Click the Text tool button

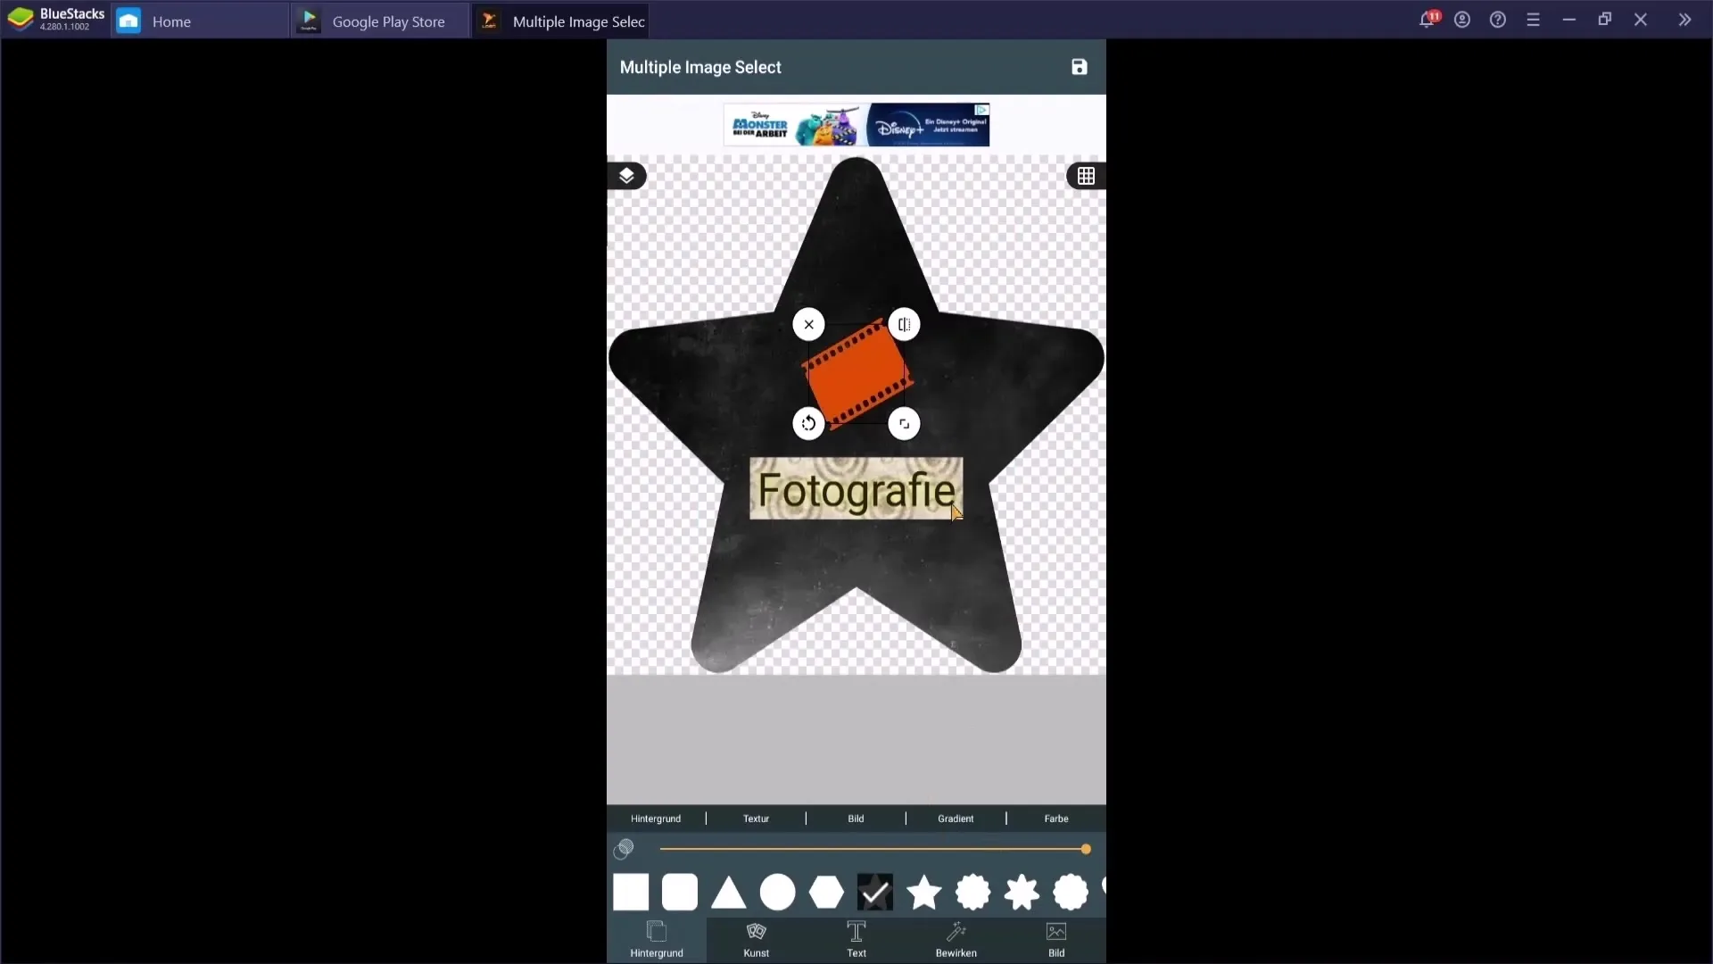[856, 938]
